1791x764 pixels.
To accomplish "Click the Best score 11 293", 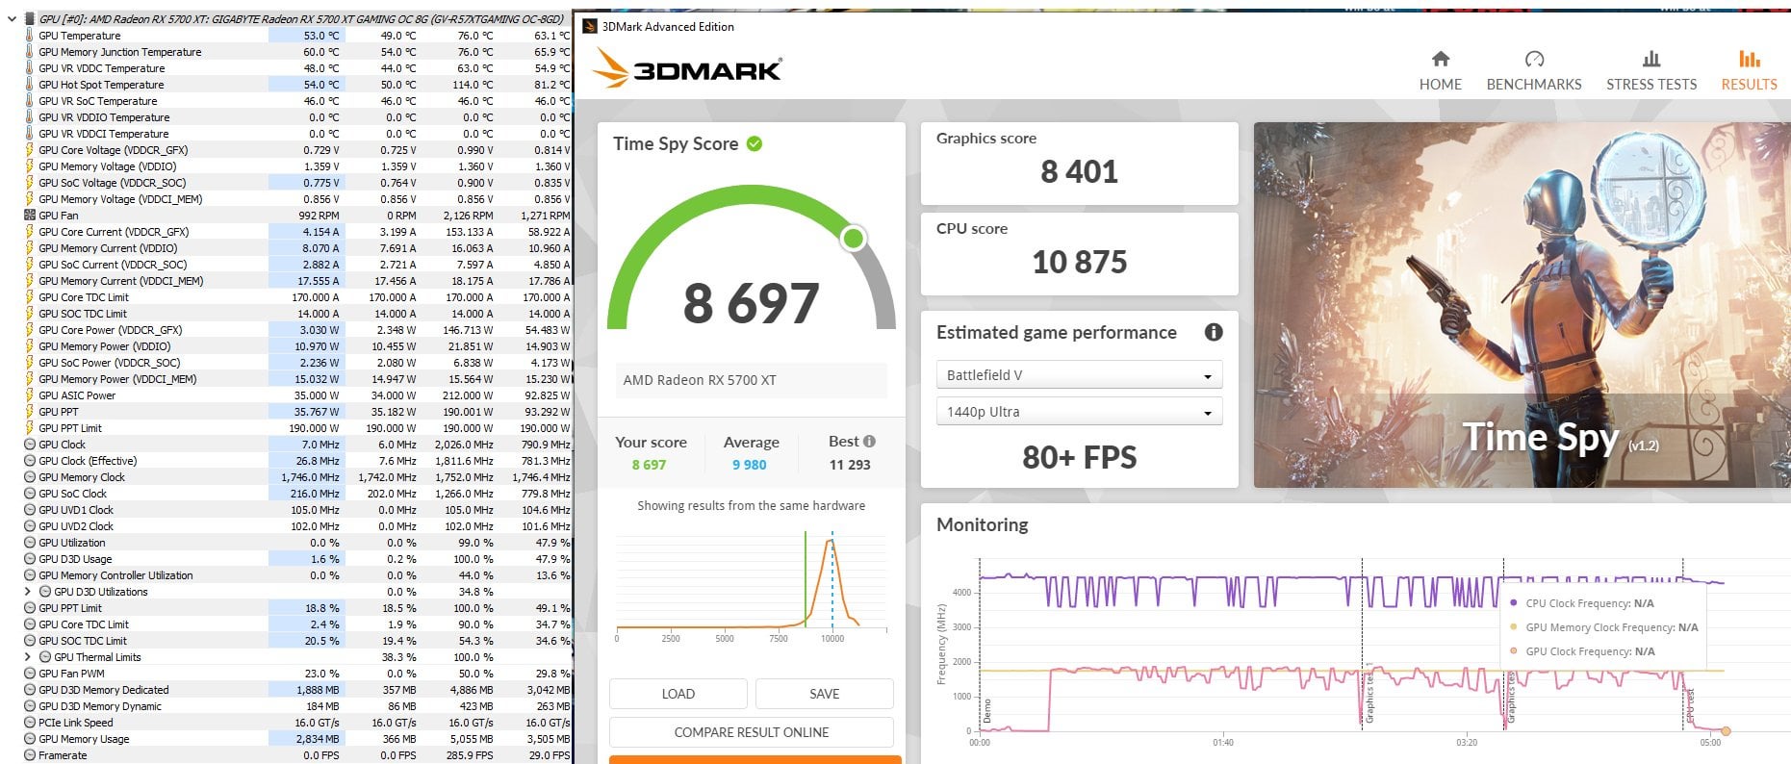I will pos(850,465).
